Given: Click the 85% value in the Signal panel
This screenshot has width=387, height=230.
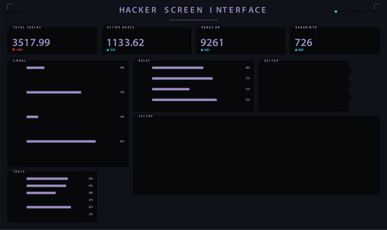Looking at the screenshot, I should click(122, 141).
